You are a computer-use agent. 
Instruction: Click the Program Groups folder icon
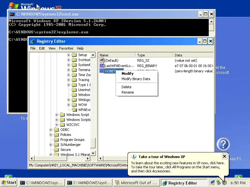click(x=57, y=140)
